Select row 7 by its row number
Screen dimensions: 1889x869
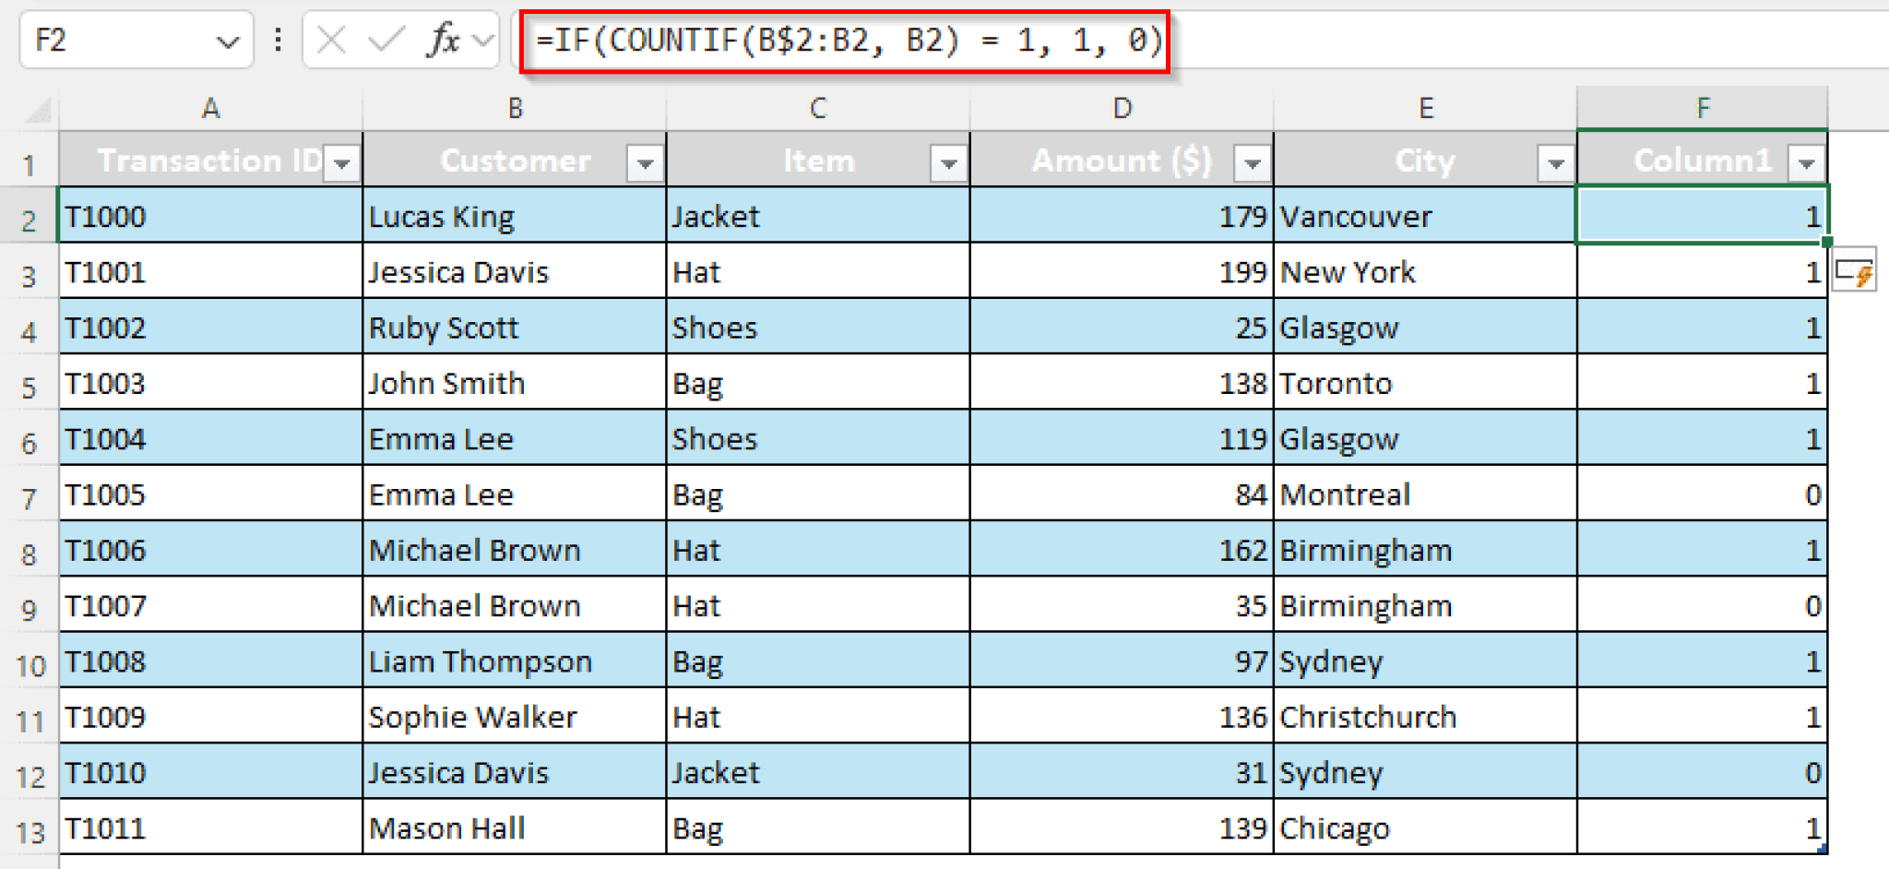30,494
